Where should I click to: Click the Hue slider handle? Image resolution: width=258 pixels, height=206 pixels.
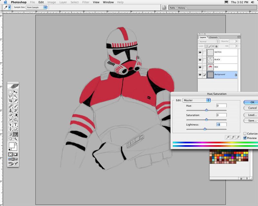click(206, 110)
